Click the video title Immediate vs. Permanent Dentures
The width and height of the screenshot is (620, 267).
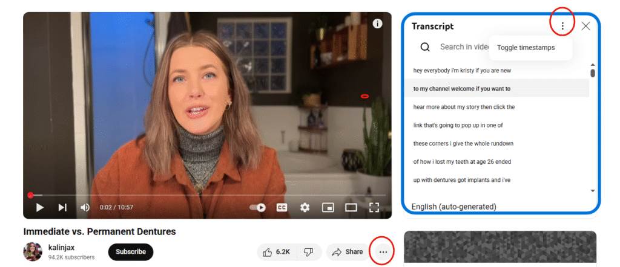point(100,231)
